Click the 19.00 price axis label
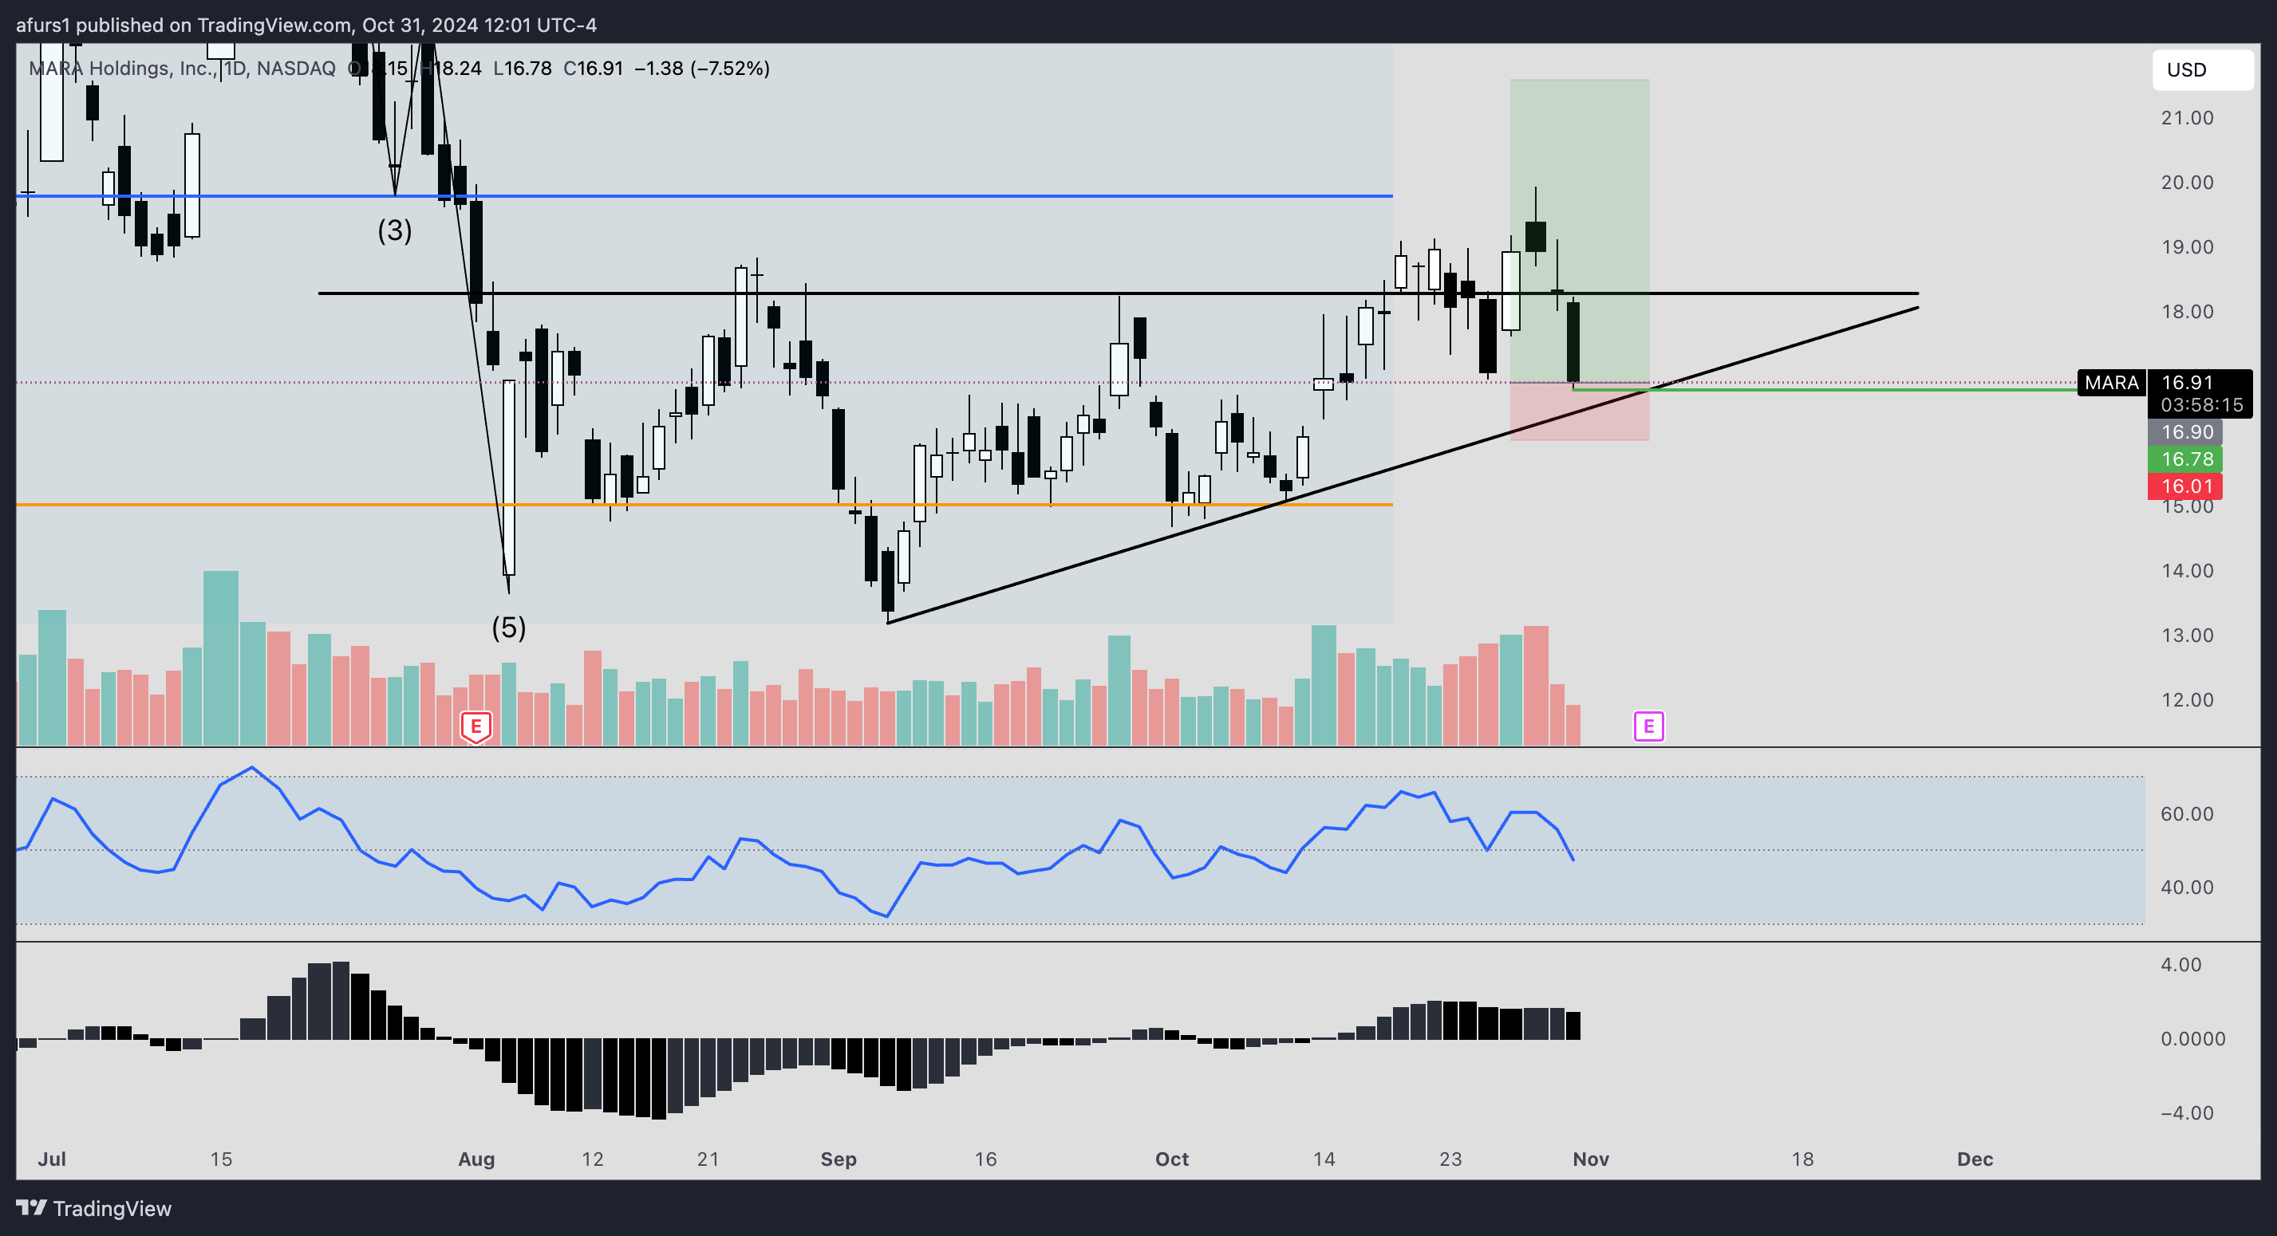Image resolution: width=2277 pixels, height=1236 pixels. pos(2187,246)
